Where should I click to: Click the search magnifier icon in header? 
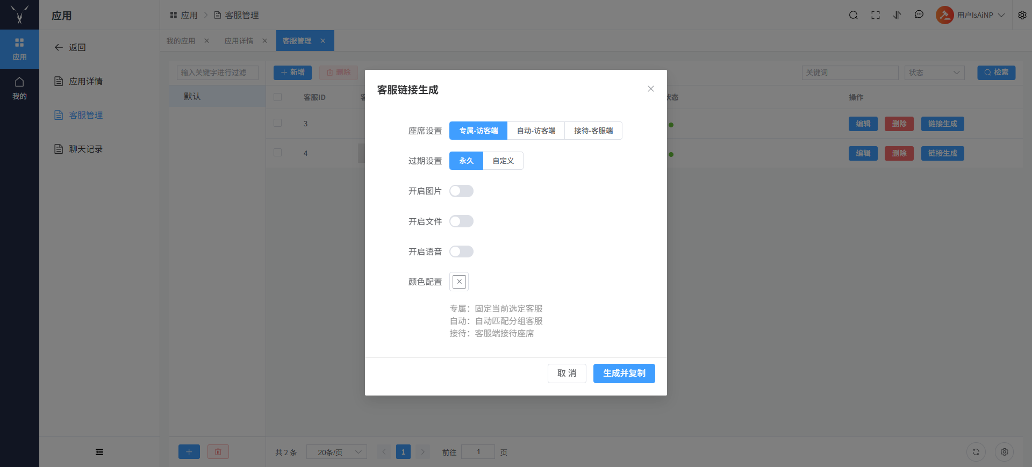click(853, 15)
